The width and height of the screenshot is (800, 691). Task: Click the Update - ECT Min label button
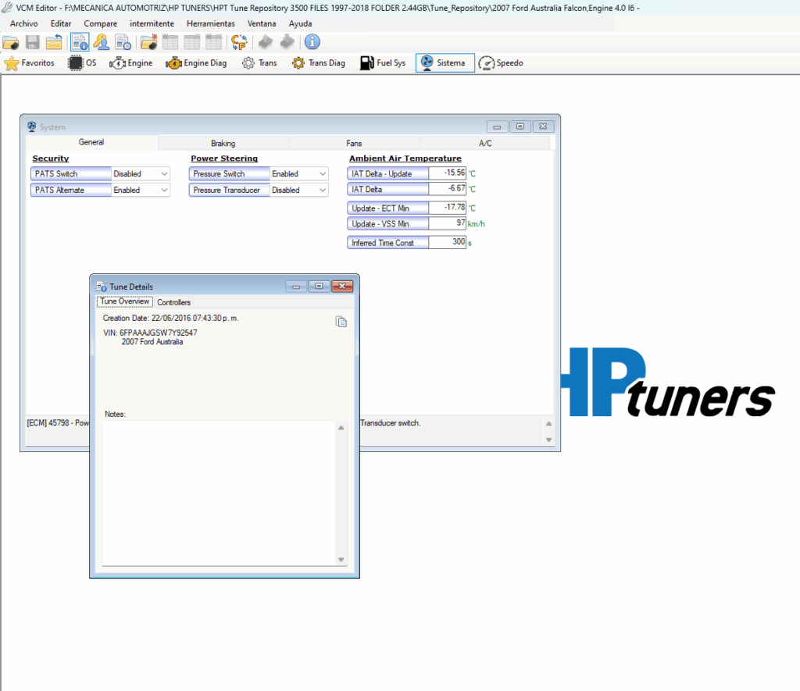pyautogui.click(x=387, y=208)
